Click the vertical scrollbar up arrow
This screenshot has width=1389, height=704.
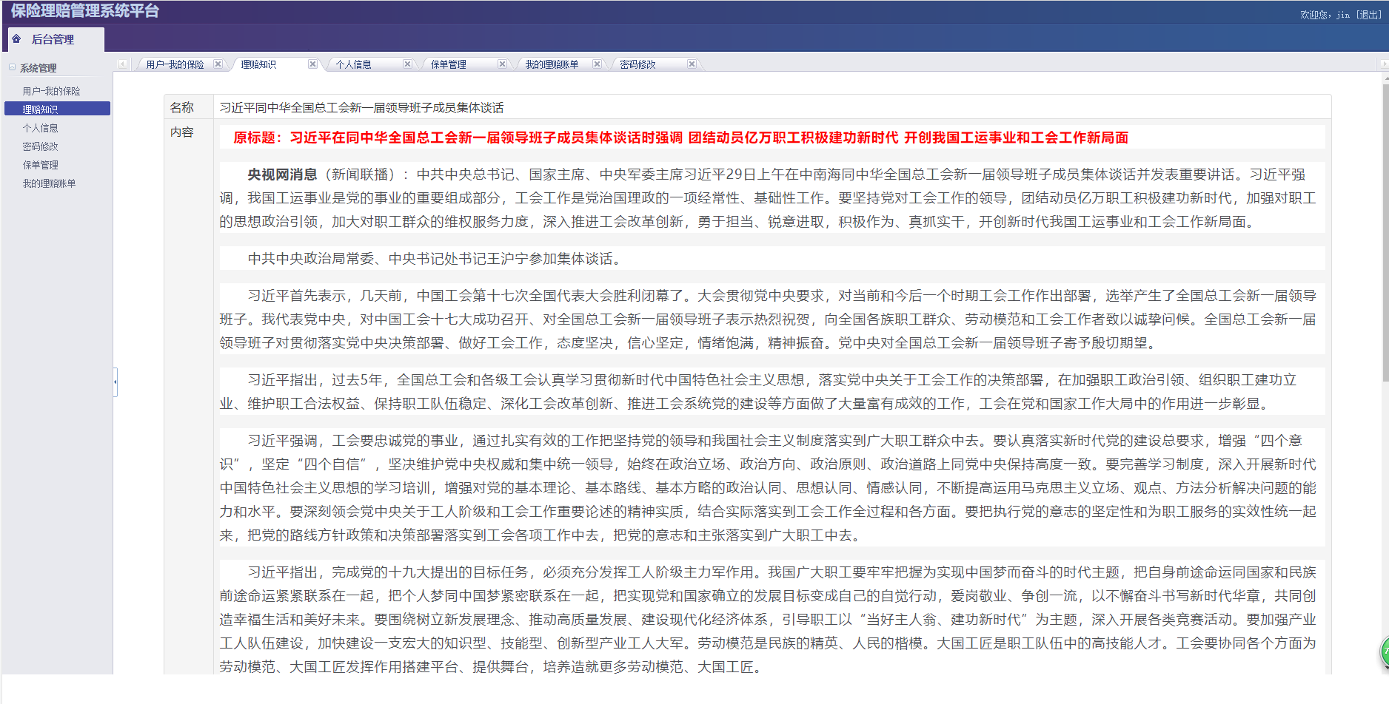pyautogui.click(x=1385, y=77)
